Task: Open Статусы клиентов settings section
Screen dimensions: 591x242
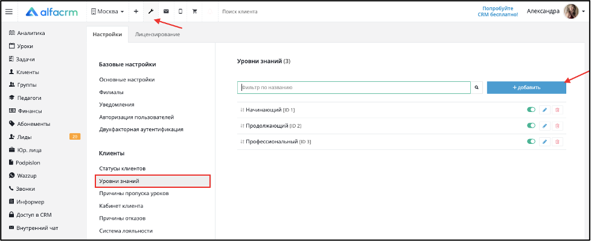Action: [122, 169]
